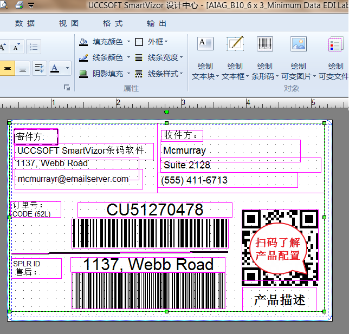Select the barcode under CU51270478

[x=150, y=233]
